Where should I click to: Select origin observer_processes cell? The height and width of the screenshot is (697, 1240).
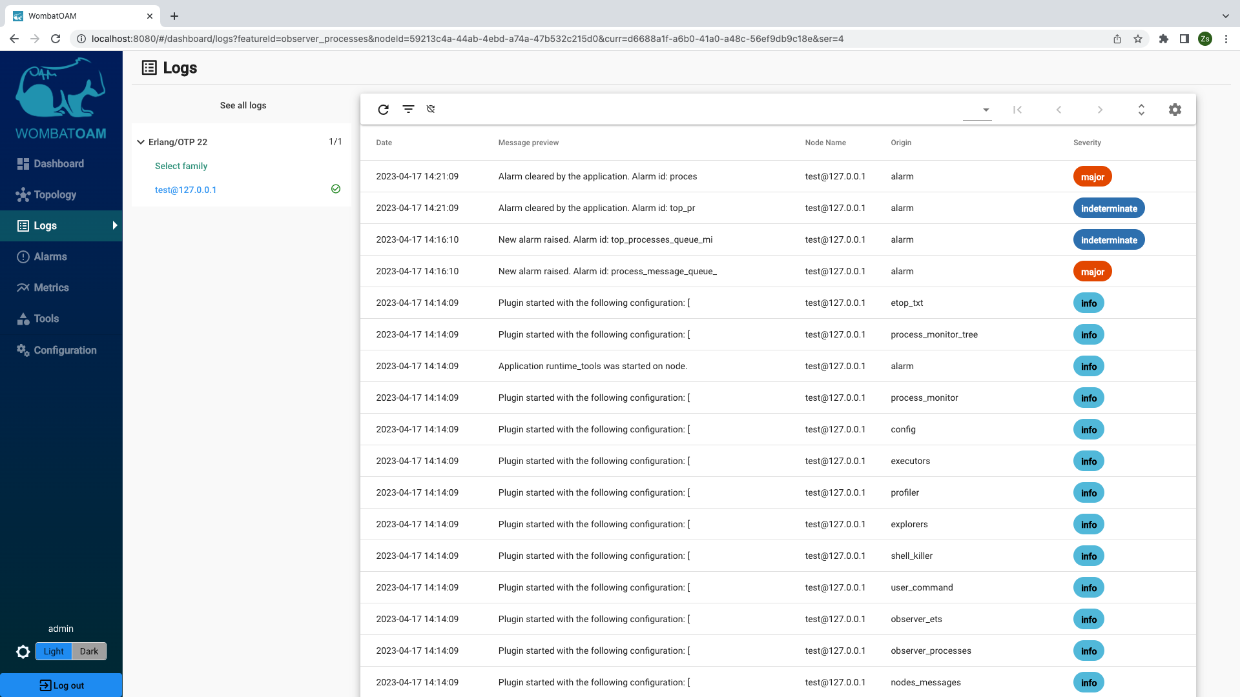click(931, 651)
